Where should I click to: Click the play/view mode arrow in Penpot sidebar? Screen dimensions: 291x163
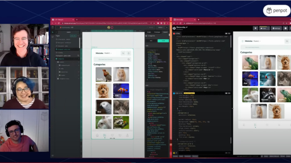[x=53, y=32]
